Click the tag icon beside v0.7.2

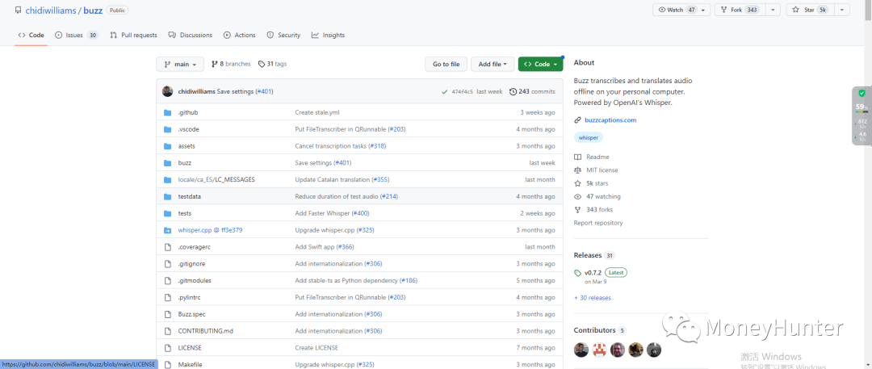pos(577,273)
